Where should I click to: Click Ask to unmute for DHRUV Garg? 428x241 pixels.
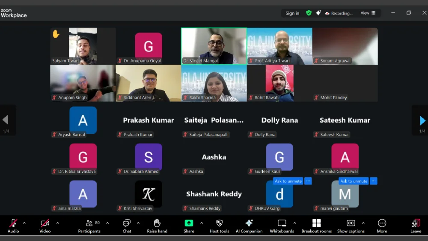click(288, 181)
